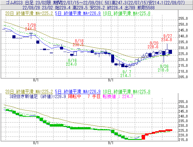Click the magenta 転換値 : 224.7 text

118,96
